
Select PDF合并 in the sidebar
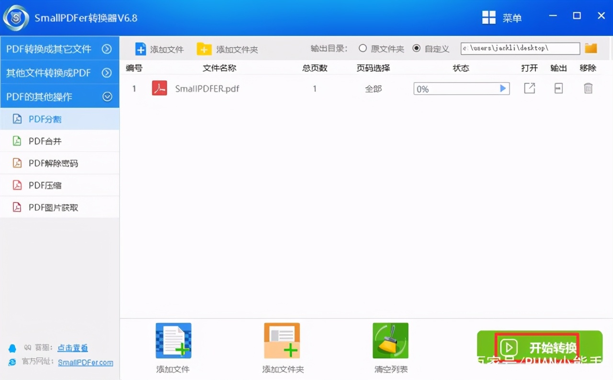[59, 141]
